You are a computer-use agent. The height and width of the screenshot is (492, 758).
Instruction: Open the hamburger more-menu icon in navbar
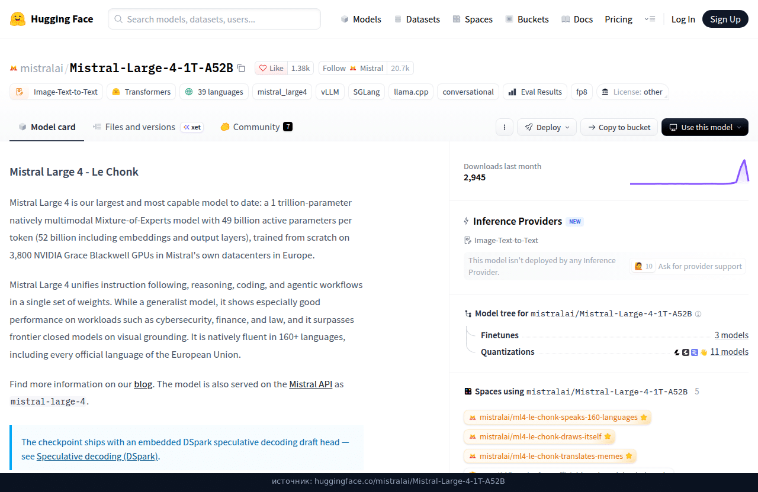click(650, 19)
